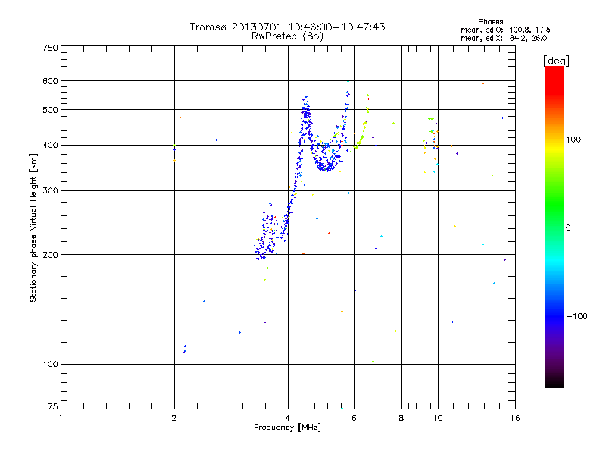
Task: Click the x-axis tick label '1'
Action: coord(61,418)
